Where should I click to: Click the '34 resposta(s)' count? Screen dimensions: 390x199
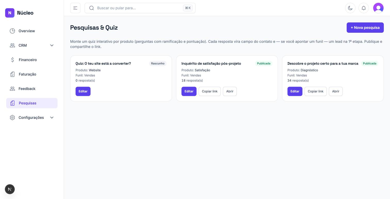pyautogui.click(x=298, y=80)
